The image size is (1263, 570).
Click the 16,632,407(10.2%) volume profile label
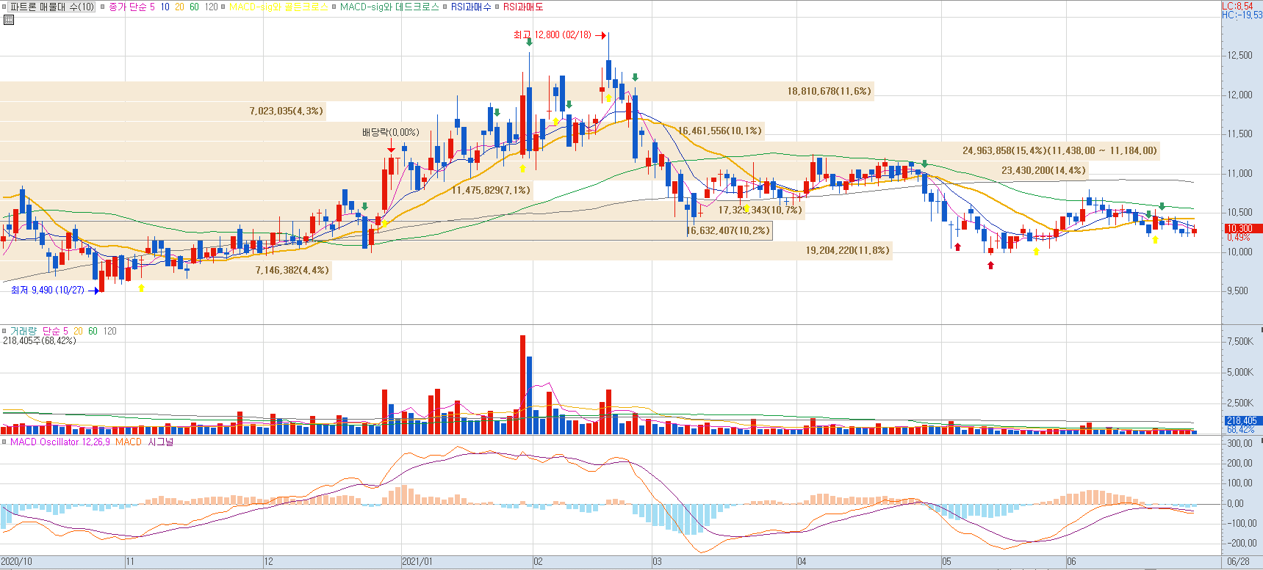pos(728,230)
